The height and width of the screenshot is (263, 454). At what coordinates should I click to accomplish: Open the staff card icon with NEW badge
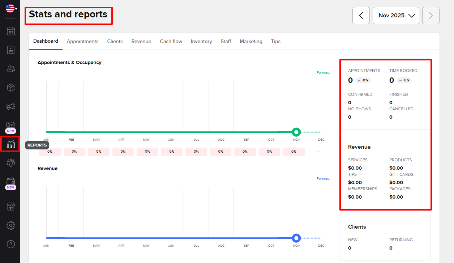10,125
